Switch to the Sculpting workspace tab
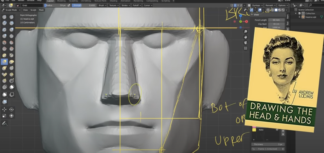Screen dimensions: 324x153 (73, 1)
